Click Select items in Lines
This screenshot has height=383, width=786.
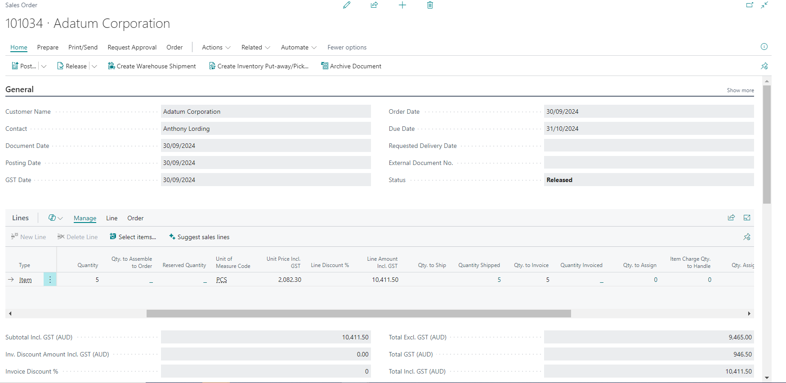(x=133, y=237)
